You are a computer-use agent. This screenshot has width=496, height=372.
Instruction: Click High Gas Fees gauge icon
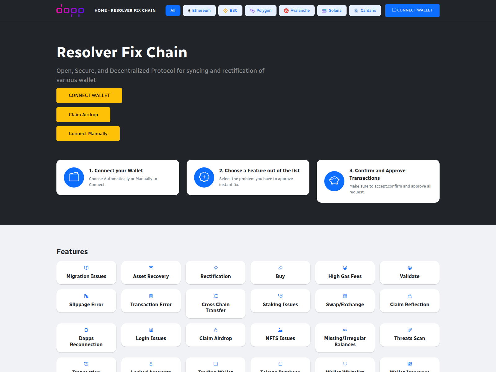coord(345,268)
